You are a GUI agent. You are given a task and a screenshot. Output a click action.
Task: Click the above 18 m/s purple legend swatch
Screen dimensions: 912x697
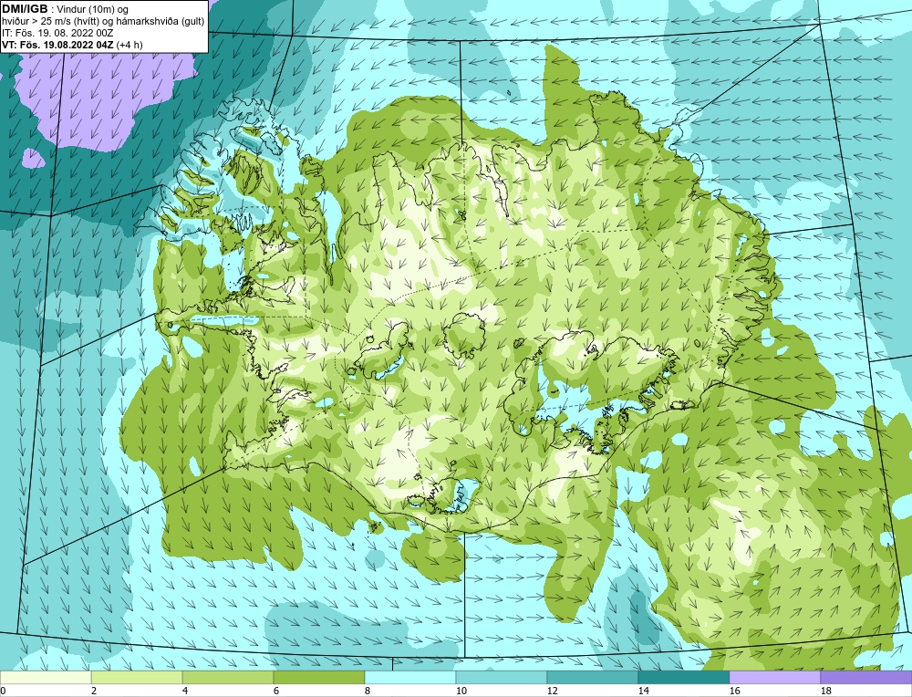click(866, 678)
